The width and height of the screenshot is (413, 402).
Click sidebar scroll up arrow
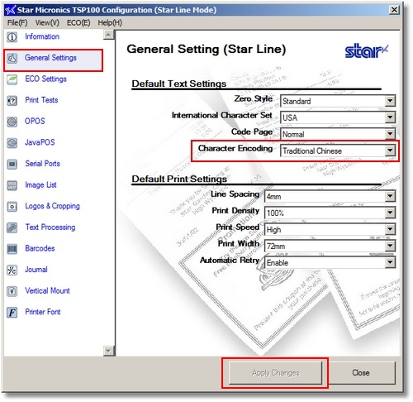(x=108, y=35)
